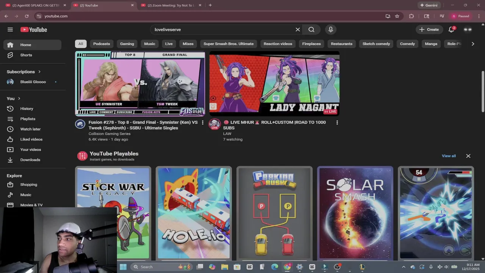The image size is (485, 273).
Task: Click the install app icon in address bar
Action: point(388,16)
